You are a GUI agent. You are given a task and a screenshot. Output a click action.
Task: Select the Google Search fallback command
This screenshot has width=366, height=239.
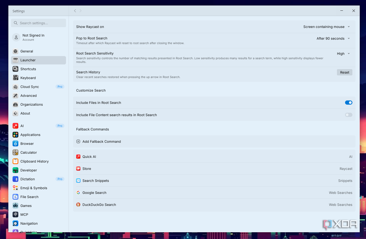214,193
